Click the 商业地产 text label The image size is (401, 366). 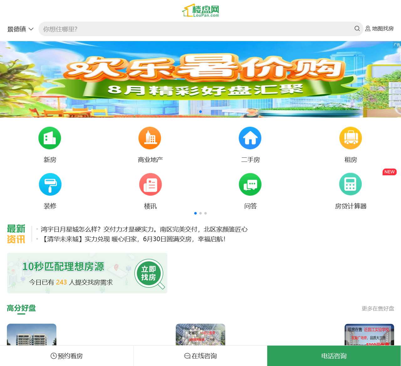[150, 160]
